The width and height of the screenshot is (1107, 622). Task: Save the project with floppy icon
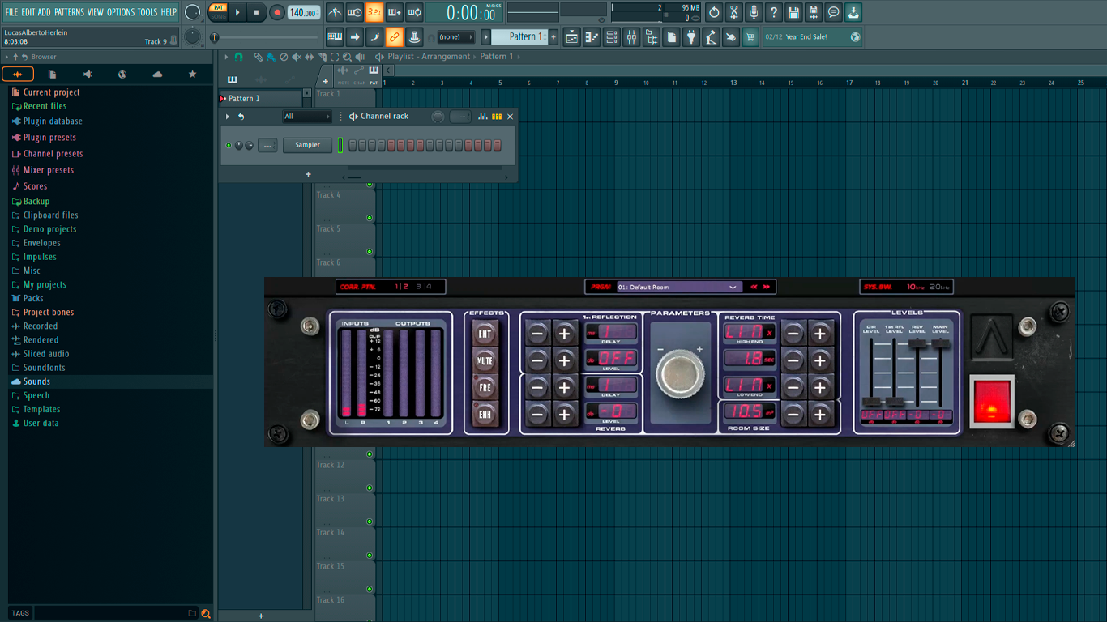793,12
